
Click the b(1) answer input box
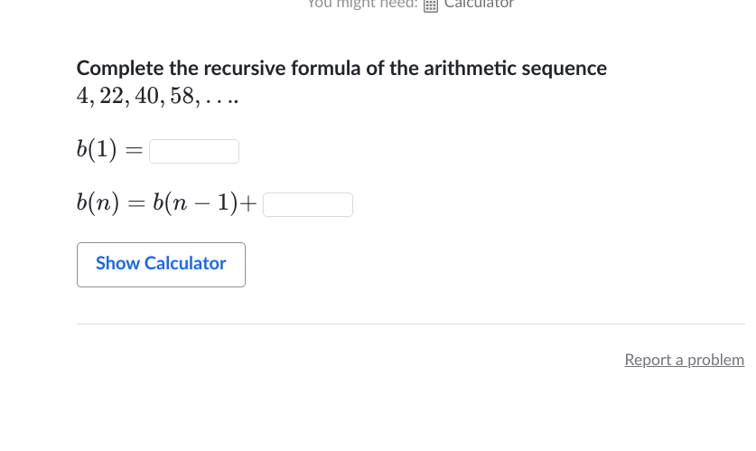coord(194,151)
